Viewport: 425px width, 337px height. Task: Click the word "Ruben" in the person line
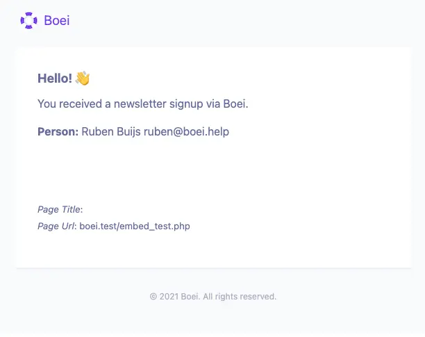(x=97, y=131)
